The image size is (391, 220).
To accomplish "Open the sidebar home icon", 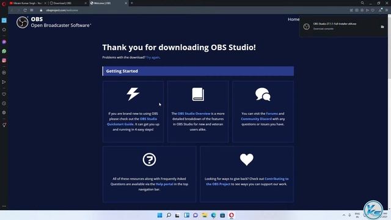I will pos(4,29).
